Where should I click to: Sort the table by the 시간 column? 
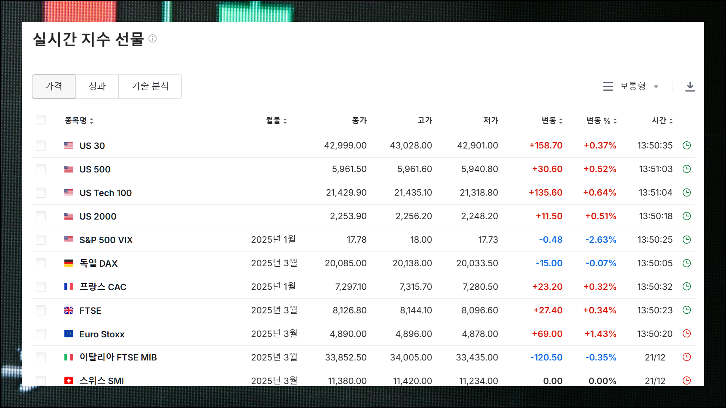[x=662, y=121]
